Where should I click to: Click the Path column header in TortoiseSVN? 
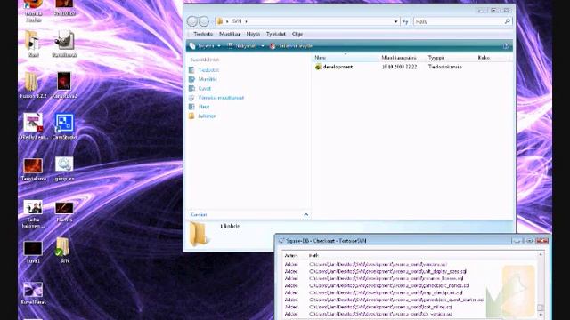point(313,255)
